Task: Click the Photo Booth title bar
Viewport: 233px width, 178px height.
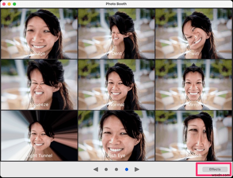Action: (x=116, y=4)
